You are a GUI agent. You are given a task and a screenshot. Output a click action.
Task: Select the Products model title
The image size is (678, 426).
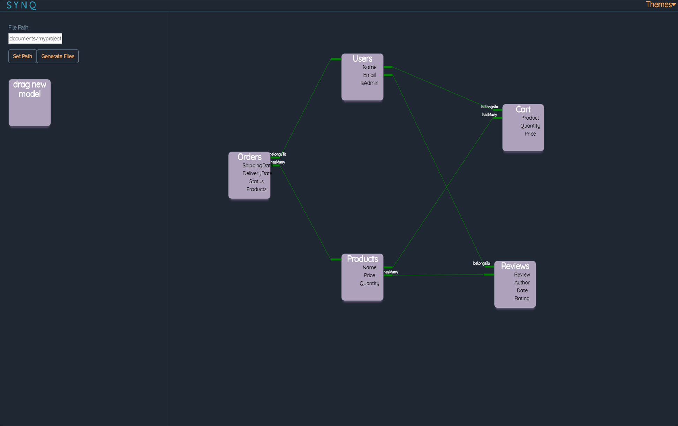point(362,259)
